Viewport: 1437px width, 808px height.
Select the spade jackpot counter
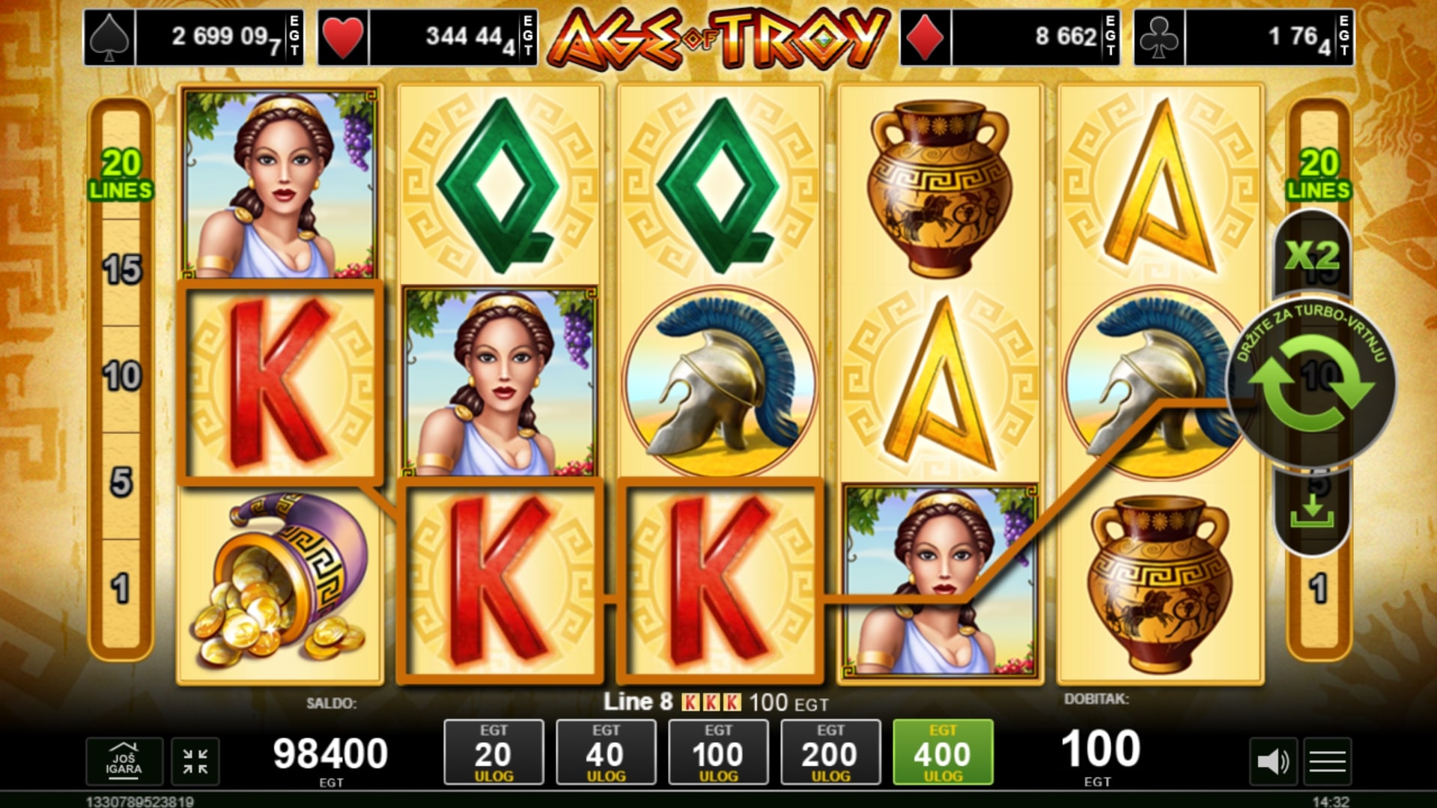tap(193, 37)
